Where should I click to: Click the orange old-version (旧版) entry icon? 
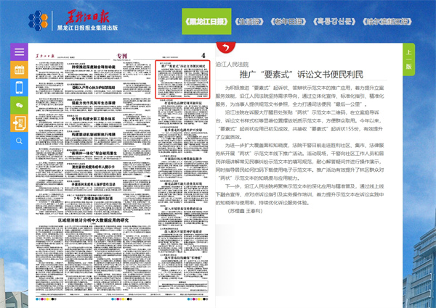point(19,122)
